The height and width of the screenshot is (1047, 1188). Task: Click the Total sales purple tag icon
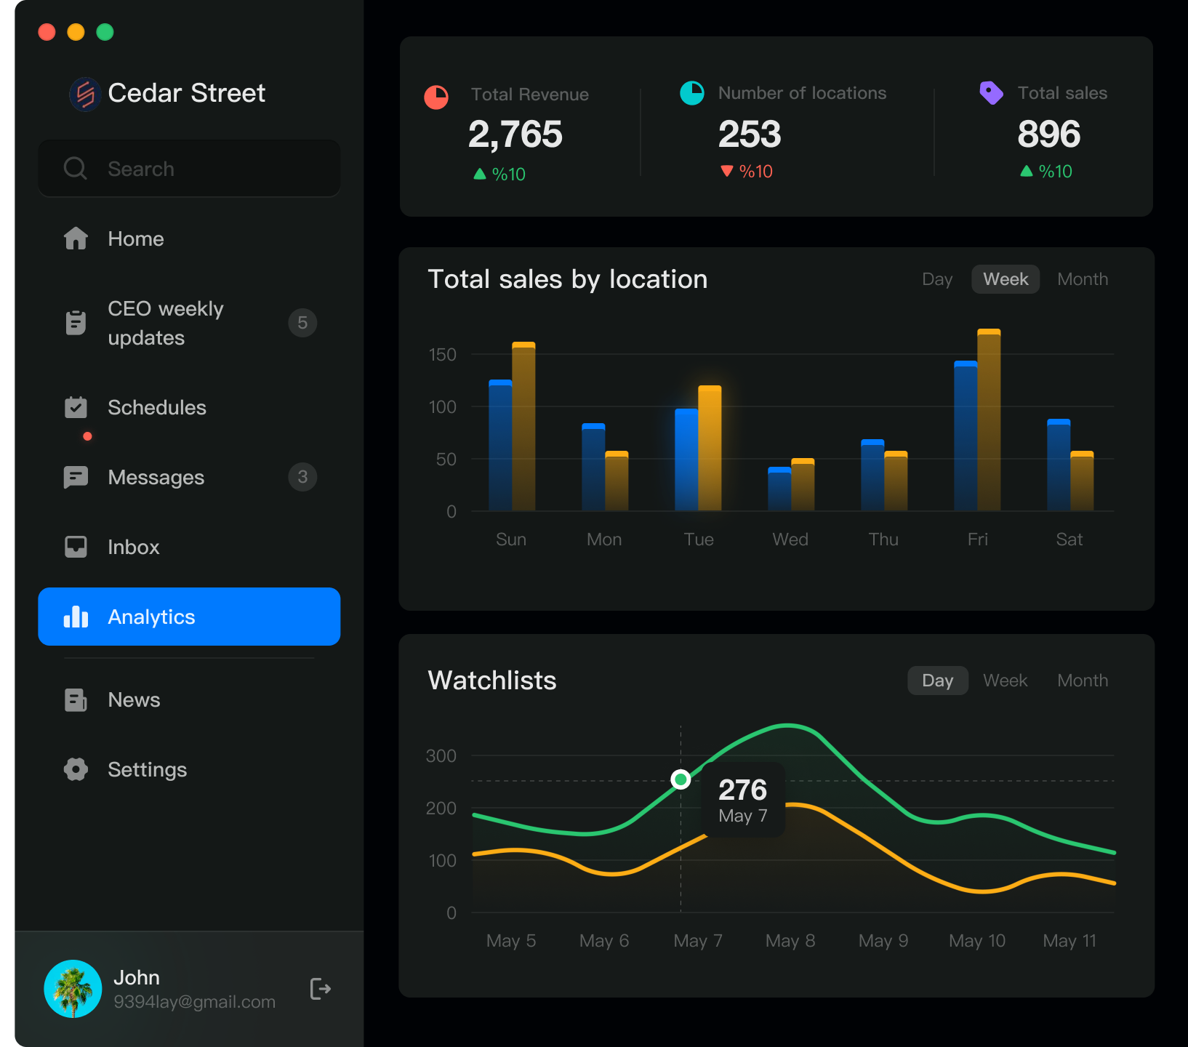click(991, 93)
